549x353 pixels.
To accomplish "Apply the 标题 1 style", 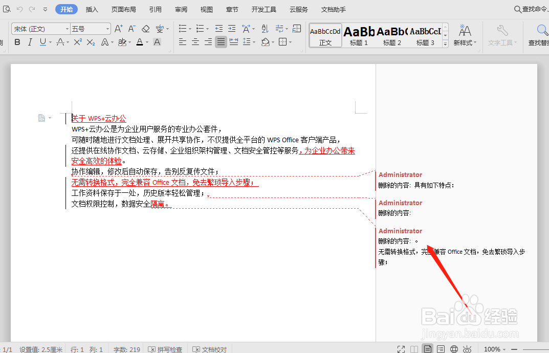I will pyautogui.click(x=359, y=35).
